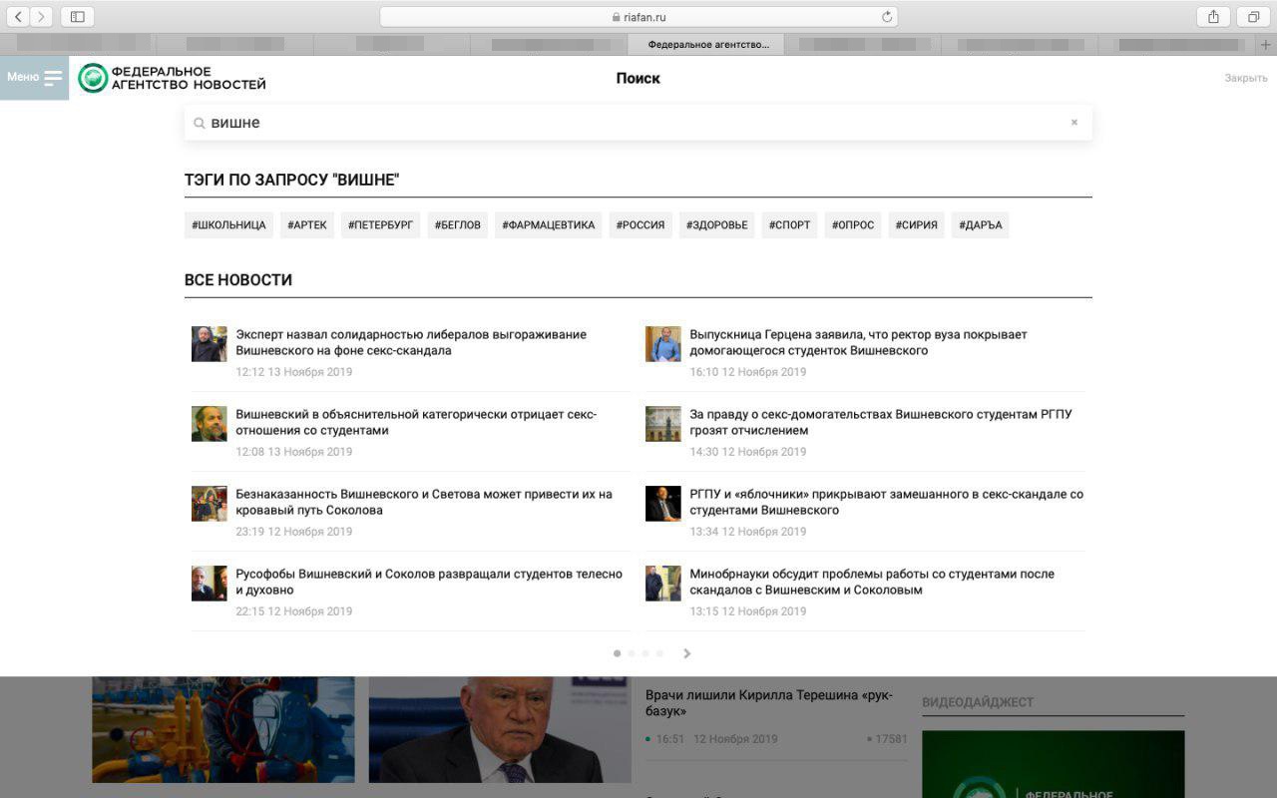This screenshot has width=1277, height=798.
Task: Click the ВИДЕОДАЙДЖЕСТ section heading
Action: 978,702
